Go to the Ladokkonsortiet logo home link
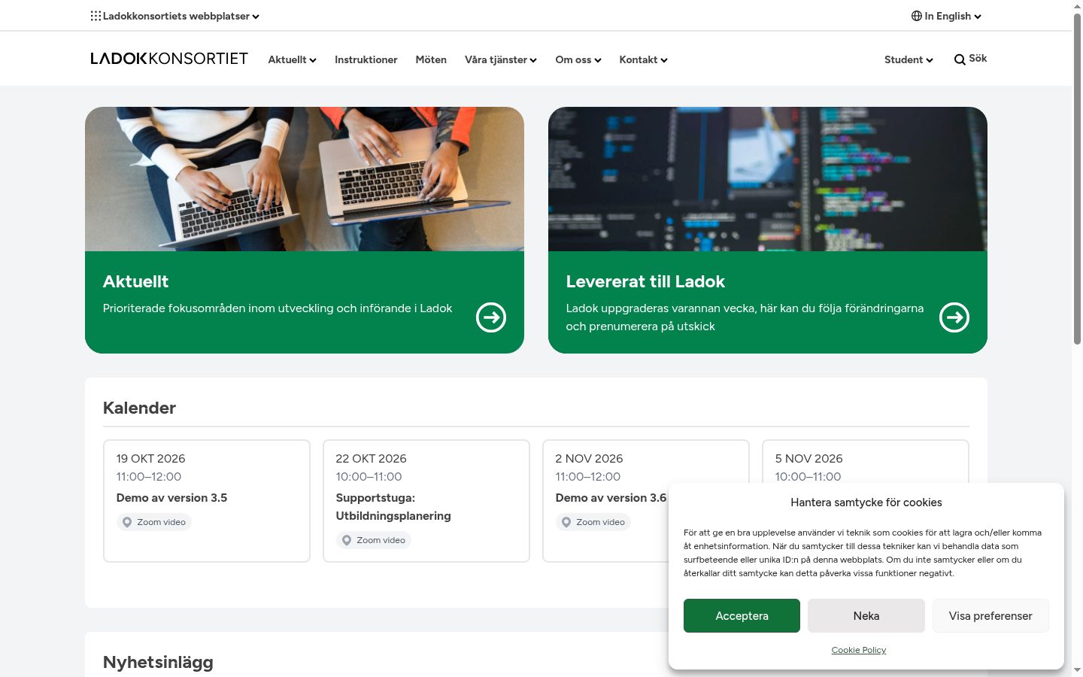The width and height of the screenshot is (1083, 677). [x=169, y=59]
